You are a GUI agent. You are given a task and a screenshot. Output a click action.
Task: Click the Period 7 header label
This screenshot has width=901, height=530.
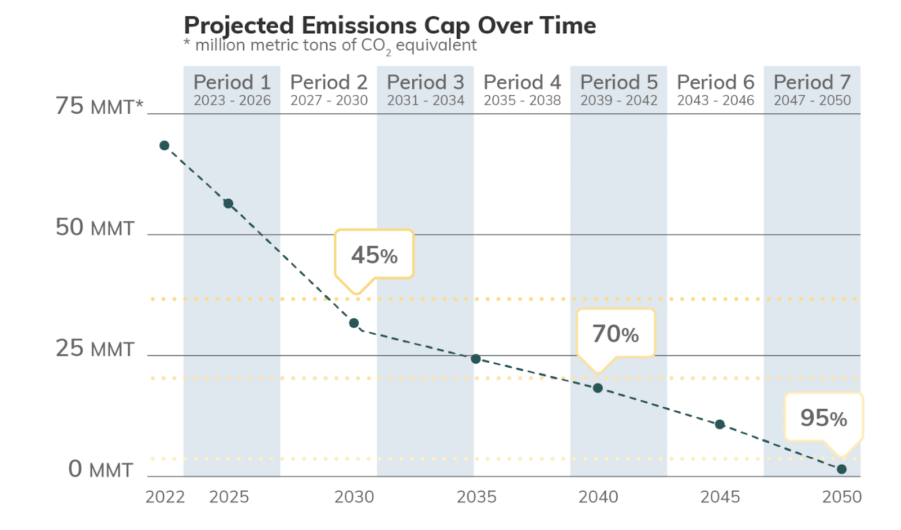tap(812, 90)
